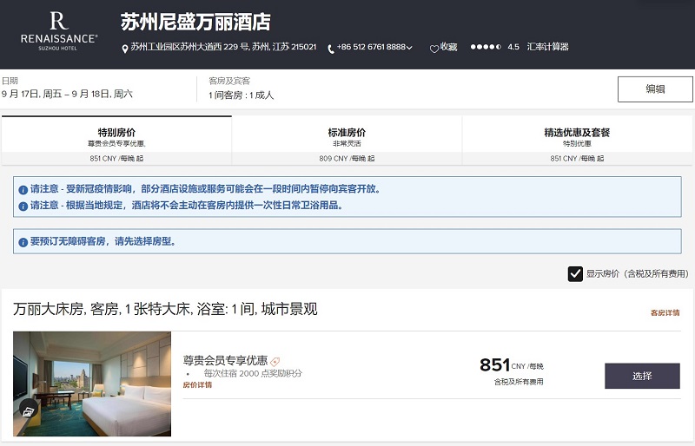Click the 809 CNY /每晚 起 price text
Viewport: 695px width, 446px height.
(347, 159)
